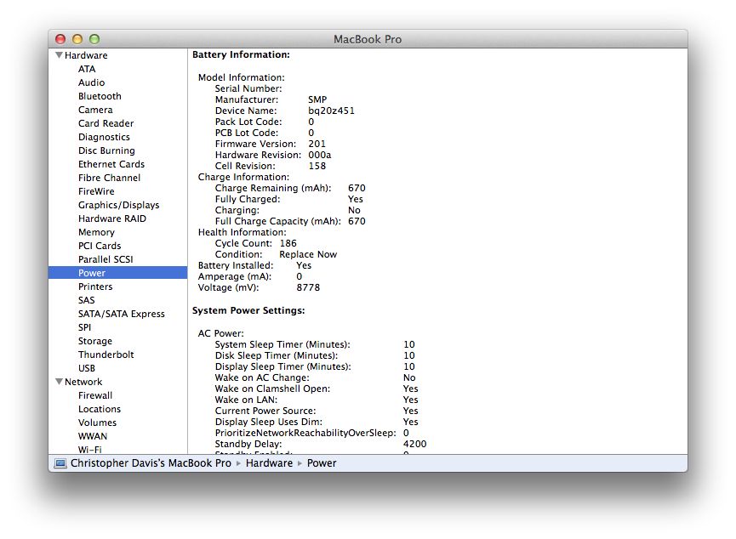The width and height of the screenshot is (736, 539).
Task: Click the Wake on Clamshell Open label
Action: 272,389
